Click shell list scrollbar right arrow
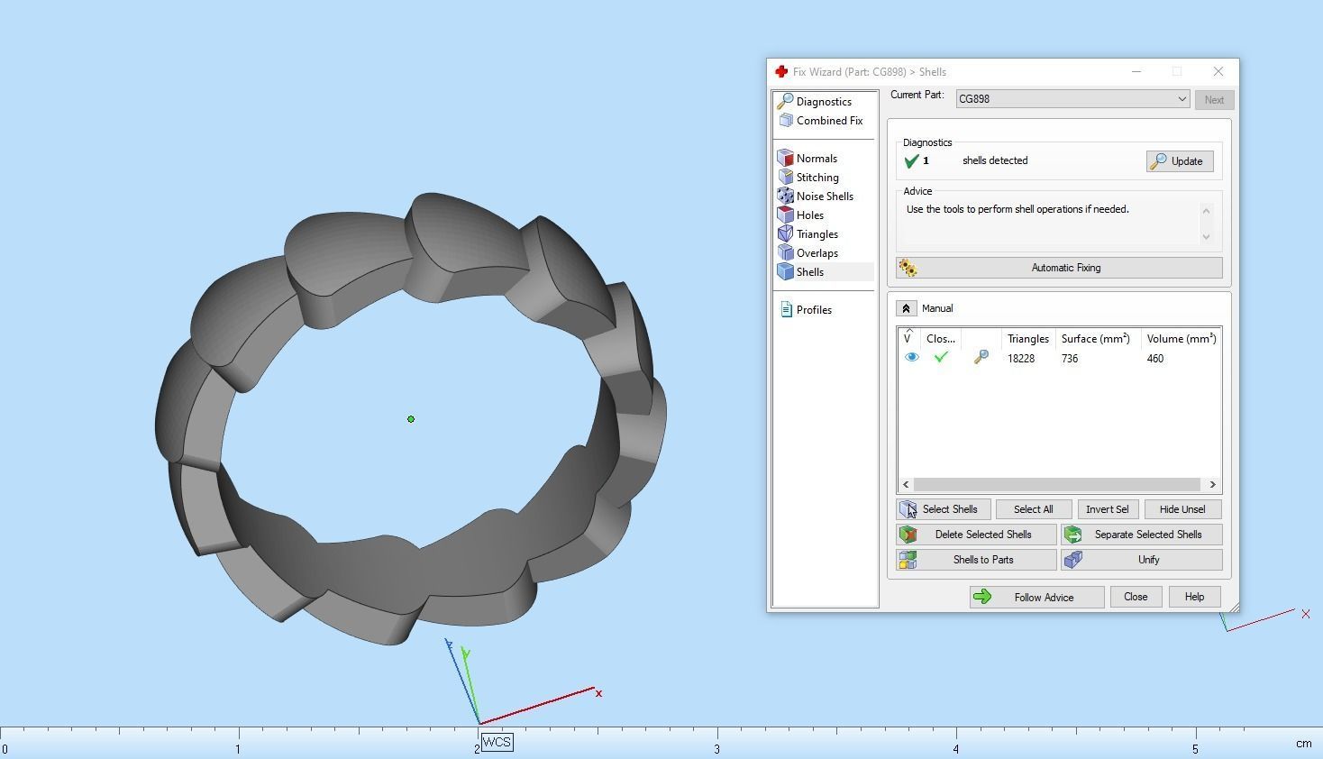 [1213, 485]
